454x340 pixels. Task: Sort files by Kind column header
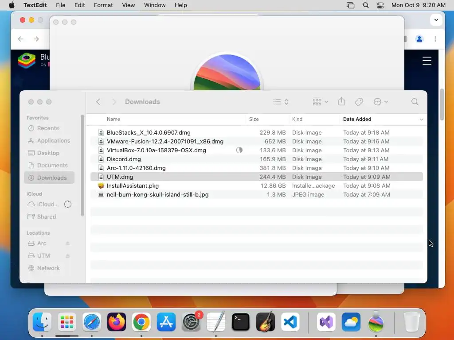[297, 119]
